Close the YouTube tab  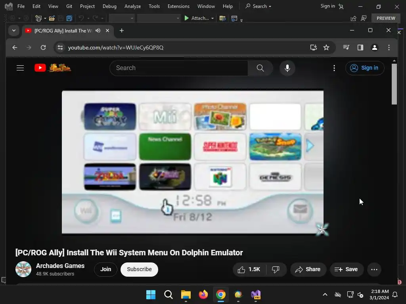pos(107,30)
